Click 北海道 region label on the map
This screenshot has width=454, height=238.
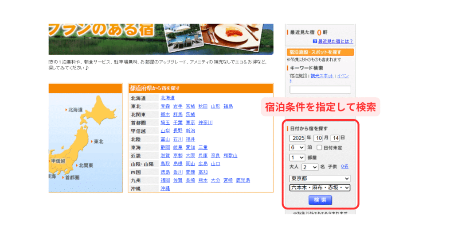[74, 109]
